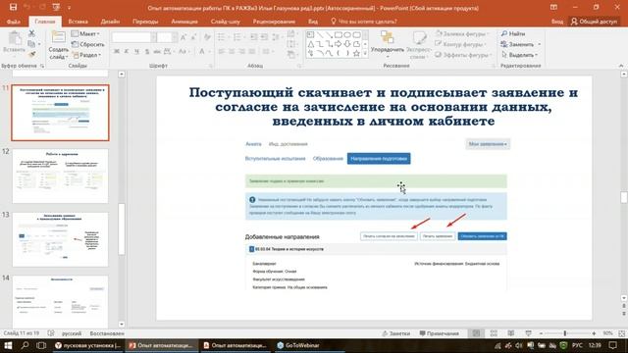Click the zoom in plus button

(x=594, y=333)
